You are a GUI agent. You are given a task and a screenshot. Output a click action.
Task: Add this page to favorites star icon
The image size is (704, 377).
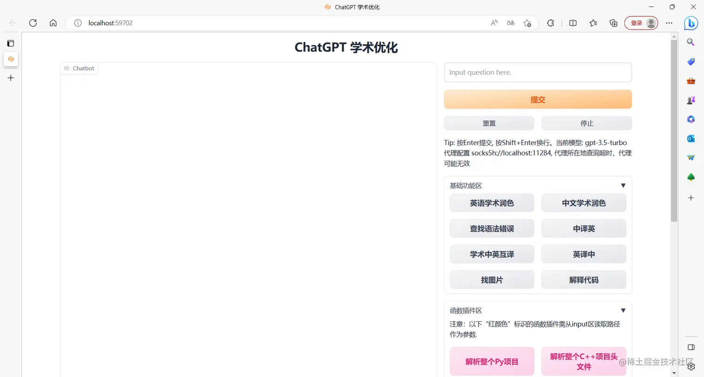[527, 23]
